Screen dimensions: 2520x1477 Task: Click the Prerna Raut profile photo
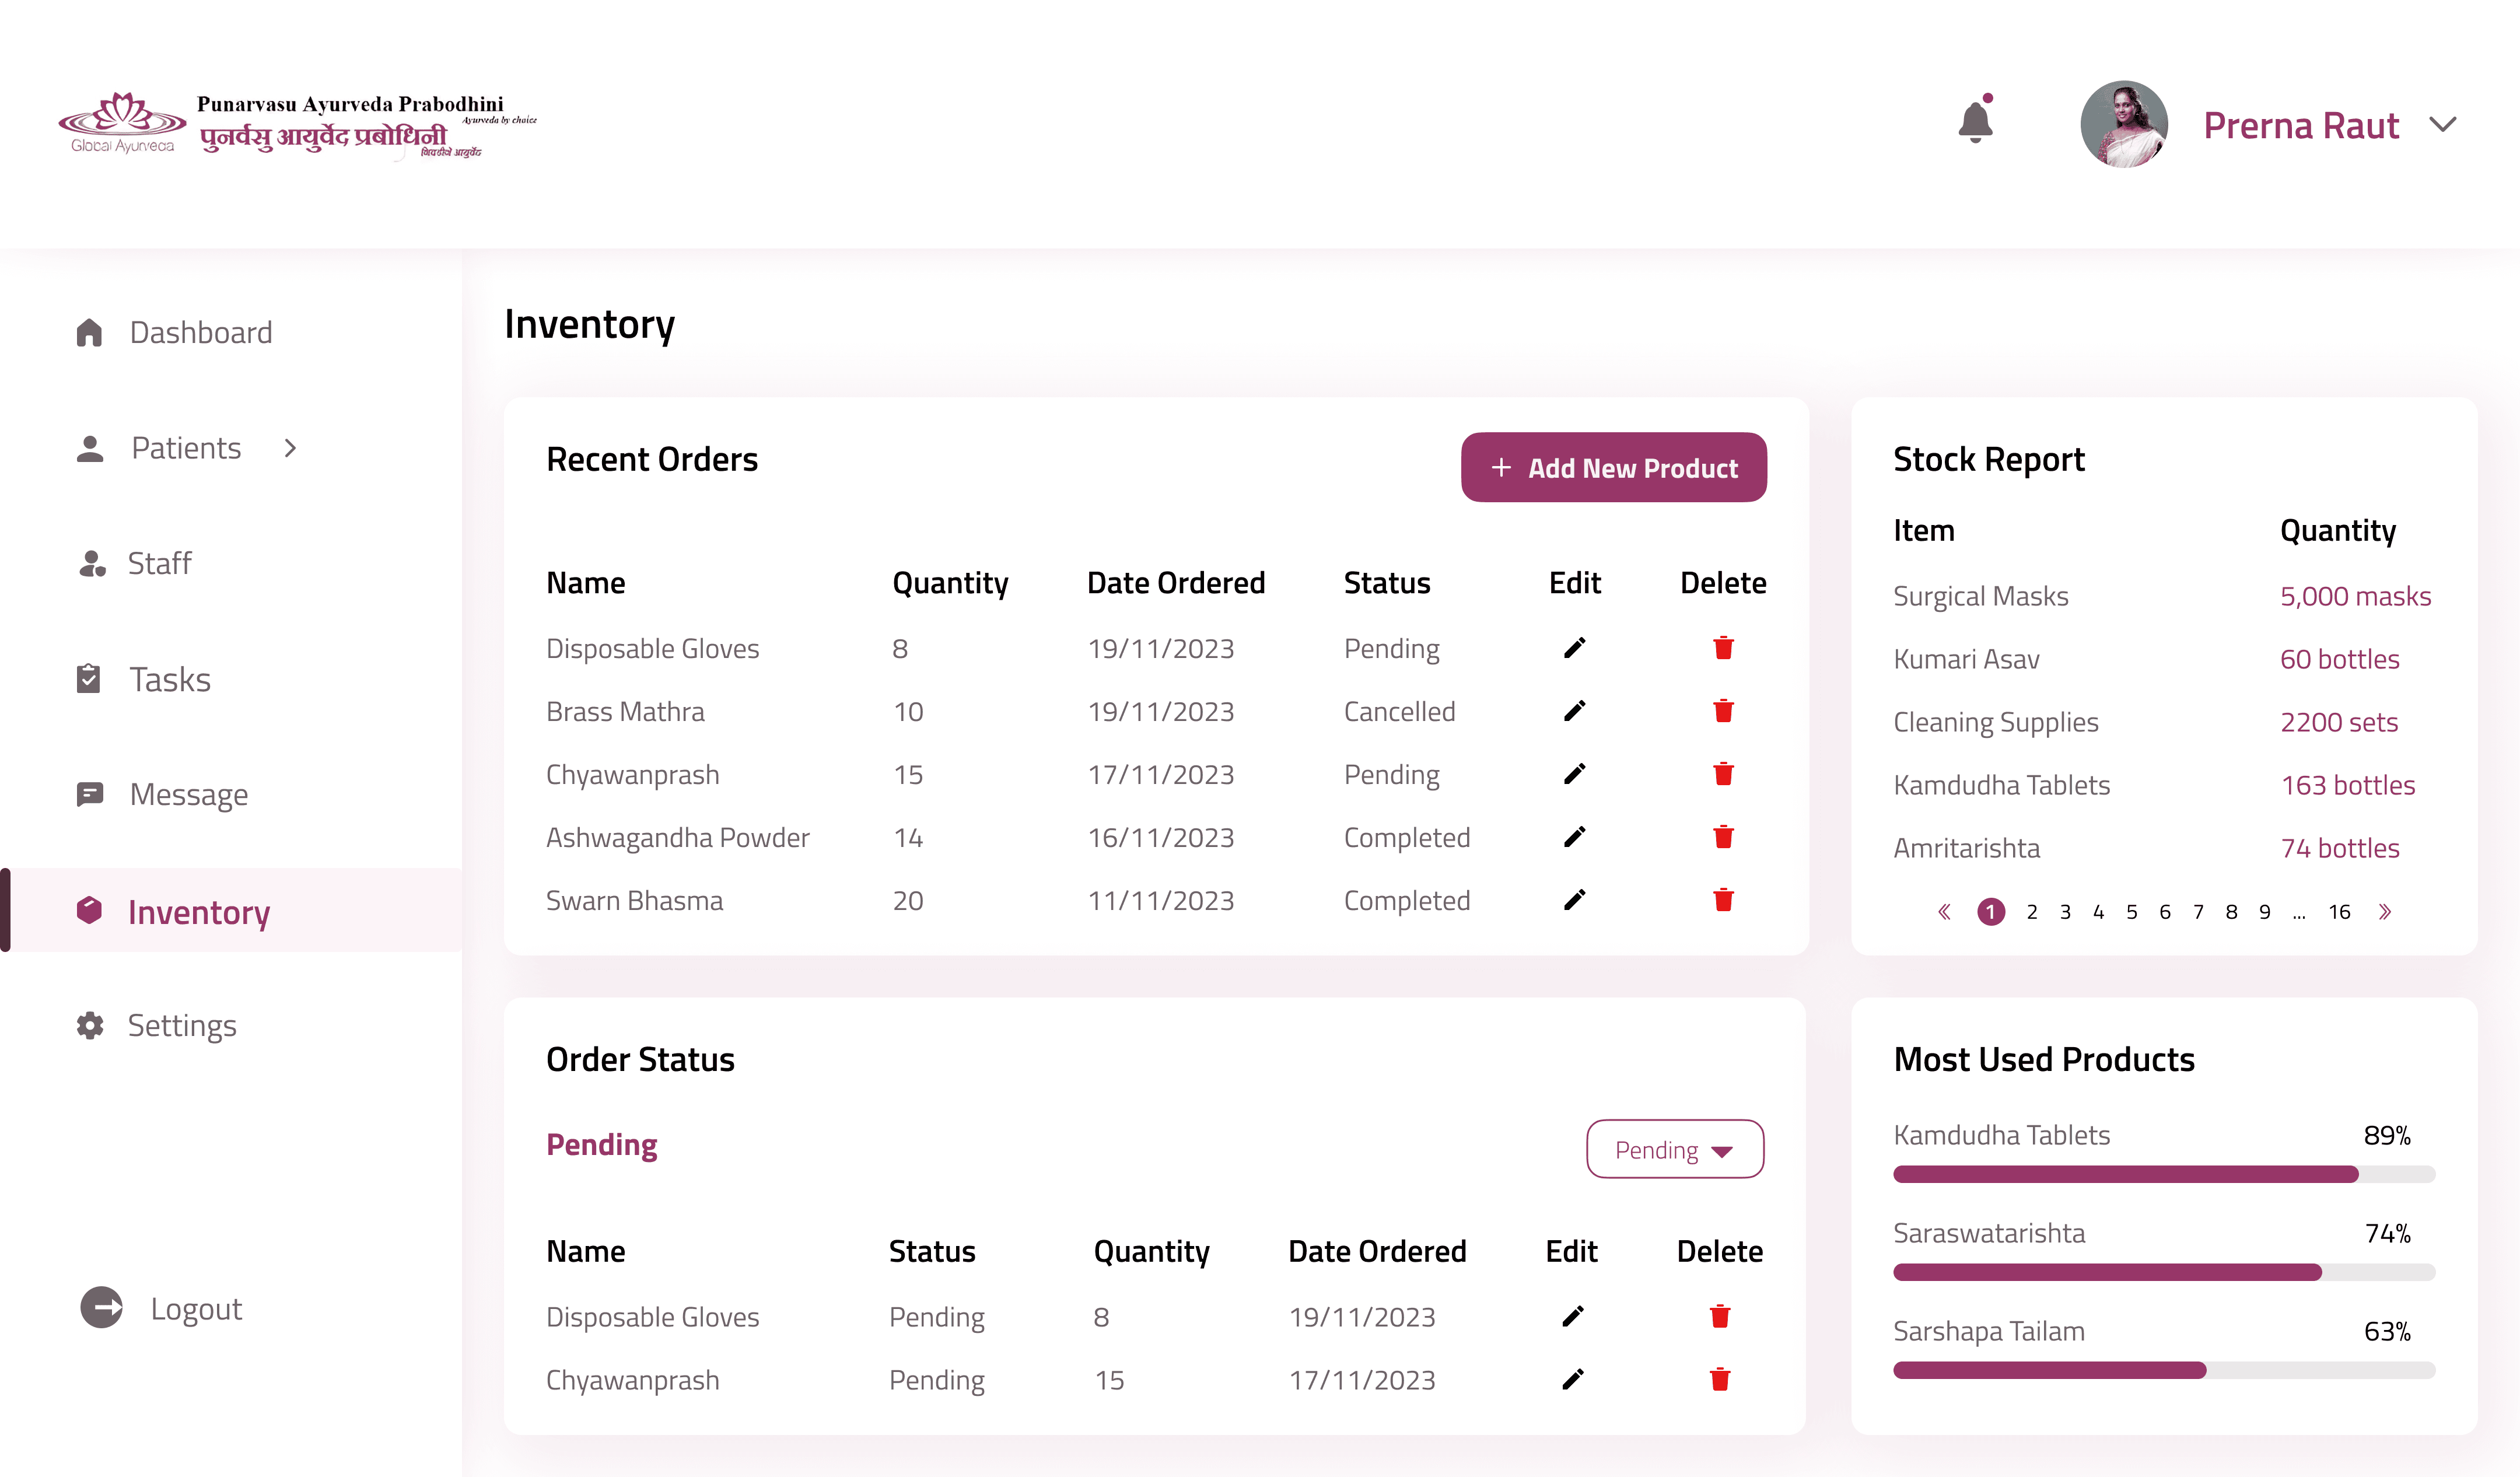coord(2123,125)
